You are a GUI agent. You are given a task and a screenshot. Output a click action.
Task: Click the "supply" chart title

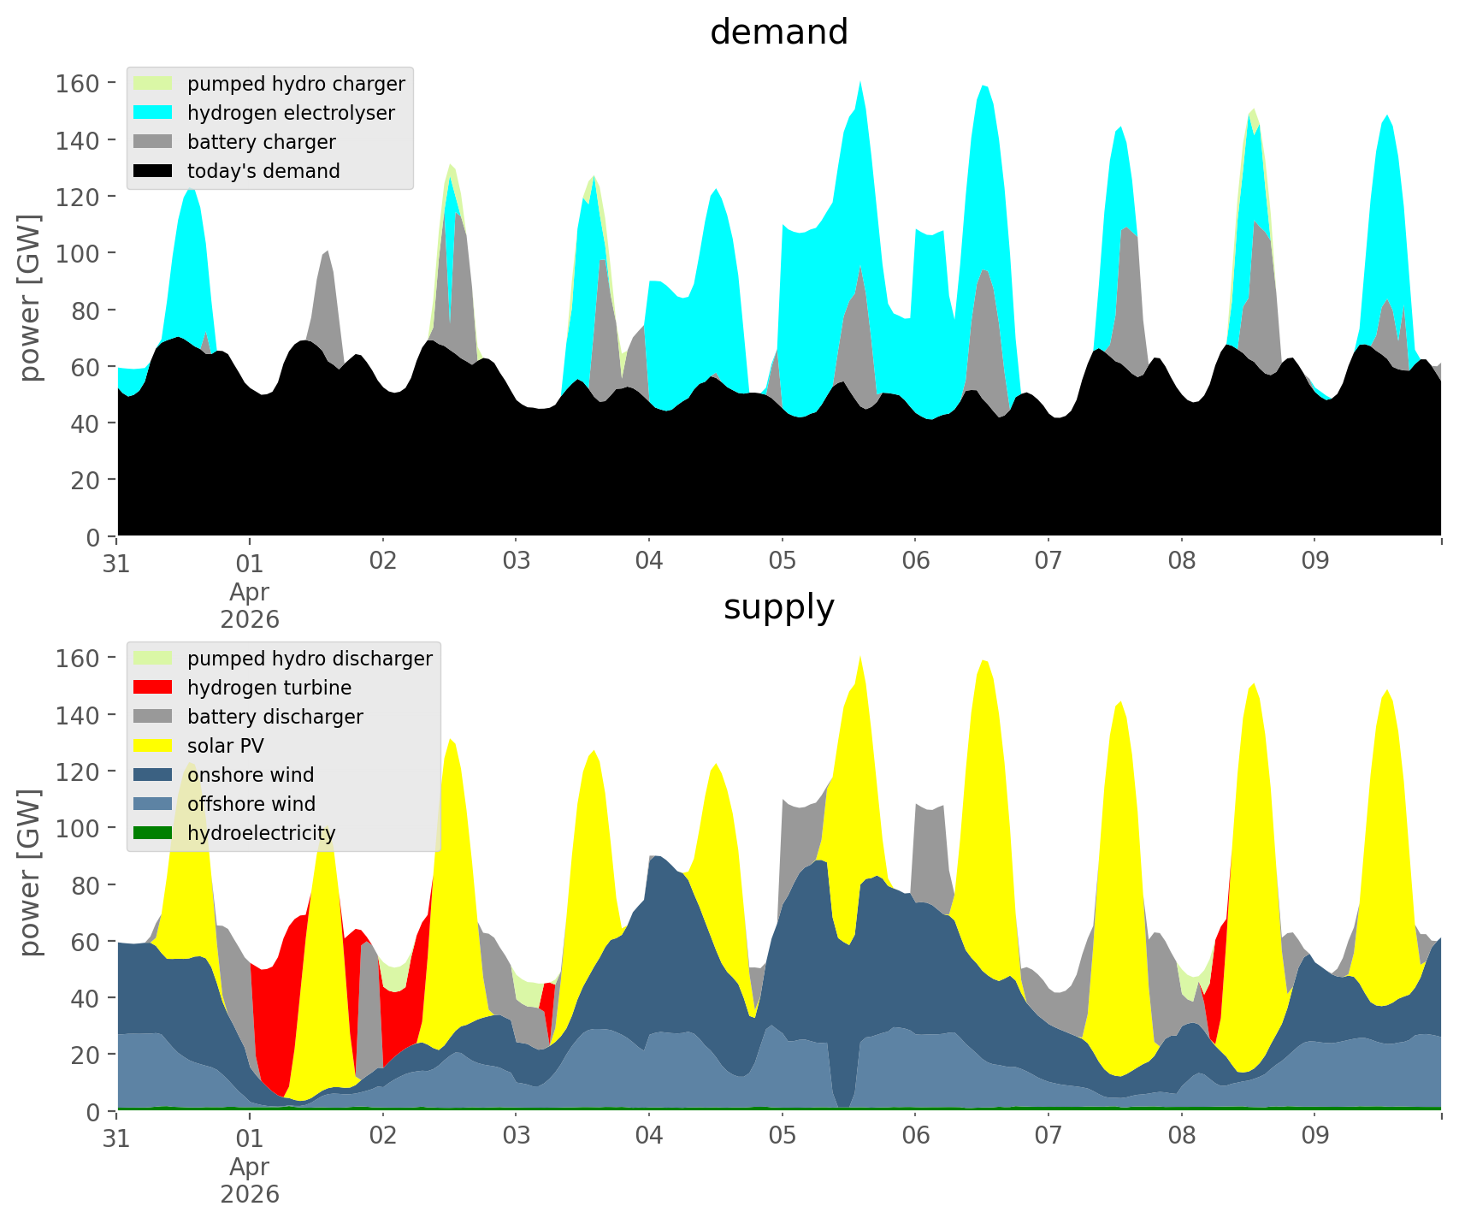778,607
